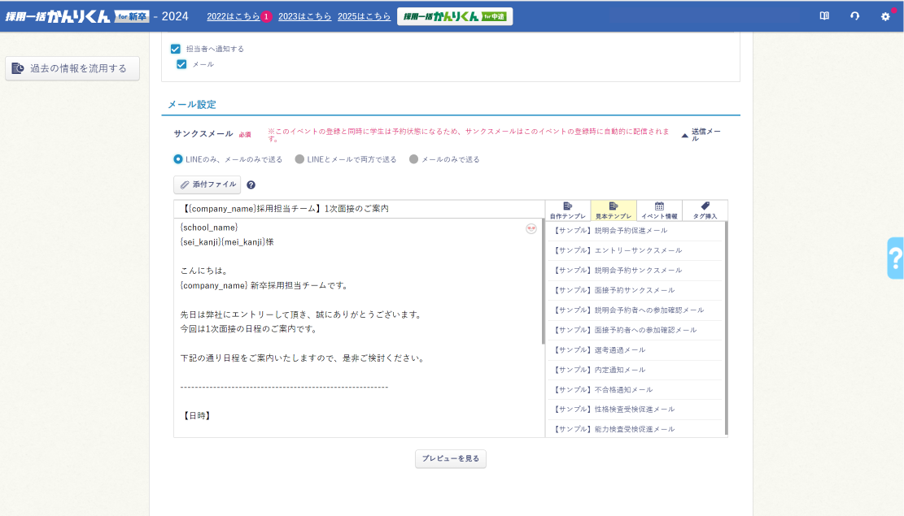Screen dimensions: 904x516
Task: Open the タグ挿入 tag icon panel
Action: pyautogui.click(x=705, y=210)
